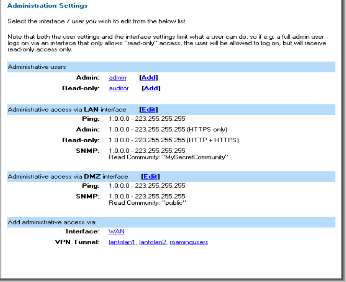Screen dimensions: 346x282
Task: Open the admin user link
Action: coord(117,78)
